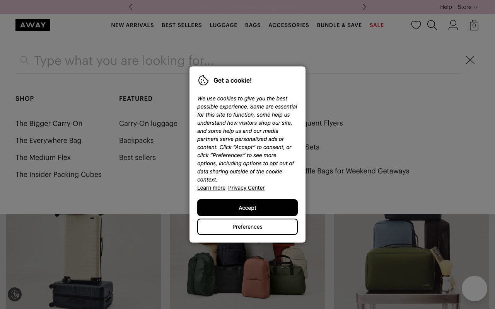The width and height of the screenshot is (495, 309).
Task: Close the search panel with X
Action: pyautogui.click(x=470, y=60)
